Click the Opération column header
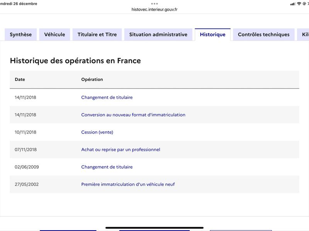The height and width of the screenshot is (231, 309). pyautogui.click(x=92, y=79)
